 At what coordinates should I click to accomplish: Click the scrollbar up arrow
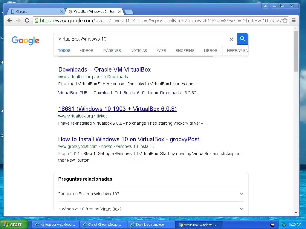296,29
